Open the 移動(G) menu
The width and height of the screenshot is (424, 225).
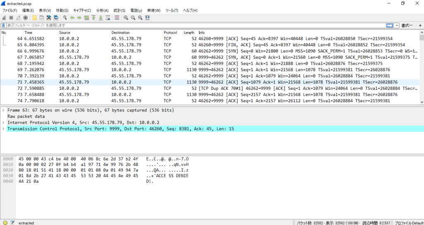point(62,10)
